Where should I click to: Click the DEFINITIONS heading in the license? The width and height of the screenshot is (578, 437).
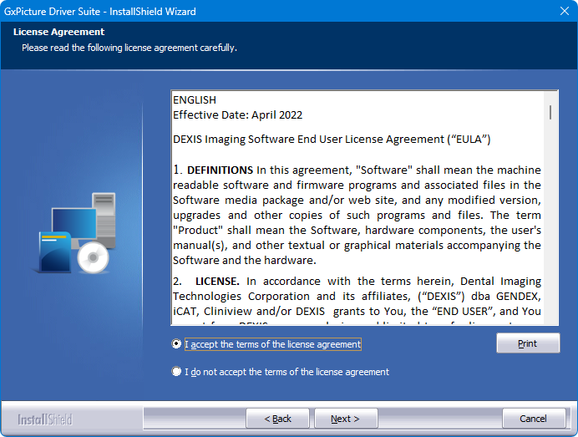[220, 170]
